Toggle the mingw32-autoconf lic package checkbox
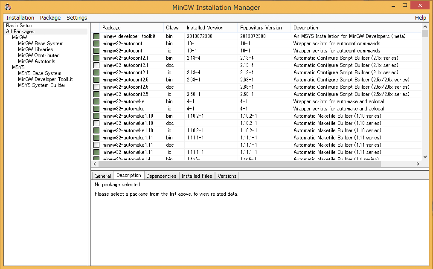 (x=96, y=51)
